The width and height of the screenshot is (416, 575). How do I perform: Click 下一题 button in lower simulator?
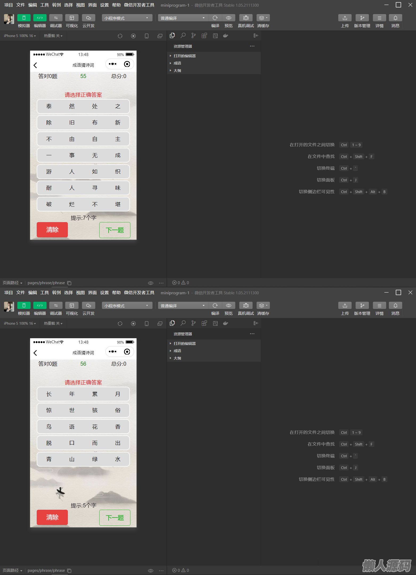[x=115, y=518]
